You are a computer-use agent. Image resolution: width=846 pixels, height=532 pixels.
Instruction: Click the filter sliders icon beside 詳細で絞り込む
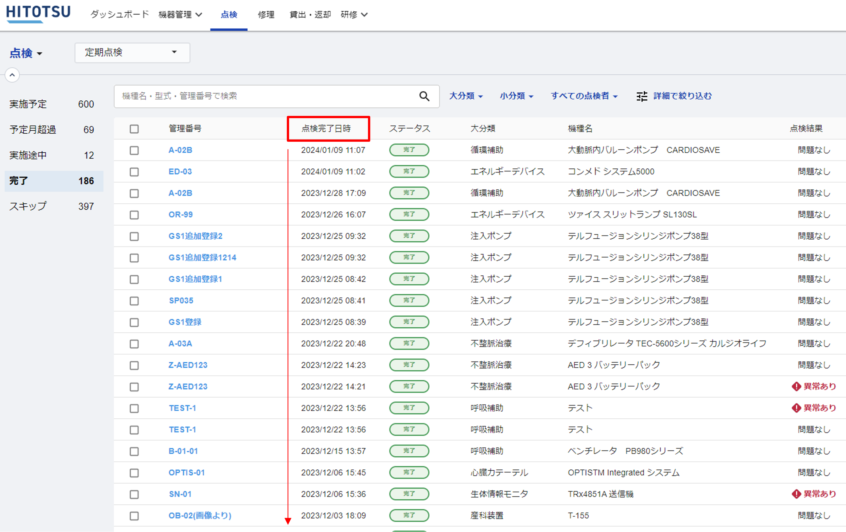[x=642, y=96]
